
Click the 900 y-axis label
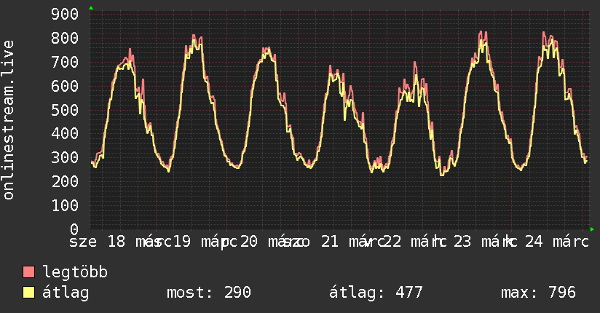click(x=65, y=14)
